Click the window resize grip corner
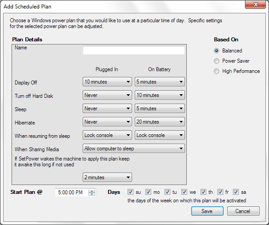The image size is (269, 225). [x=263, y=219]
